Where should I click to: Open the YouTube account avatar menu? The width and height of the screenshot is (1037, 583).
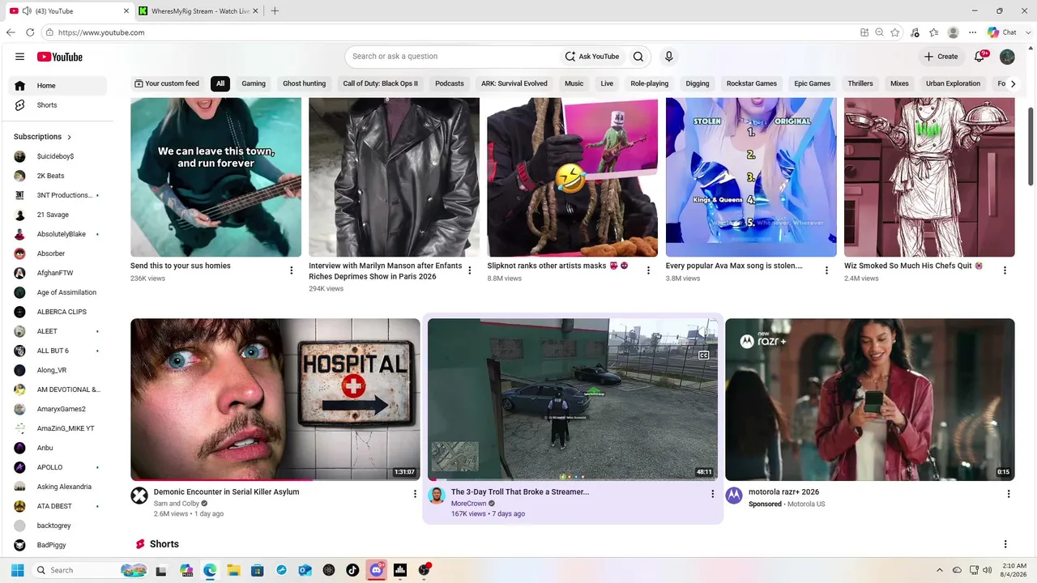[x=1007, y=57]
